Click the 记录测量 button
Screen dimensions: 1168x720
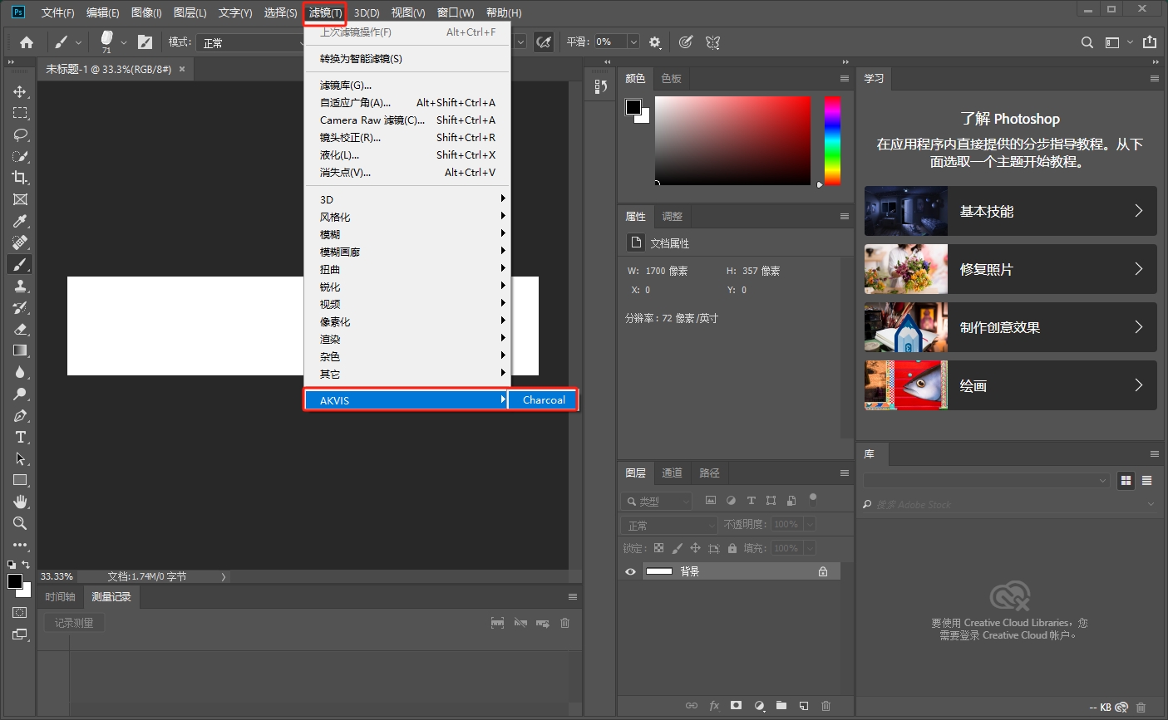click(x=74, y=623)
